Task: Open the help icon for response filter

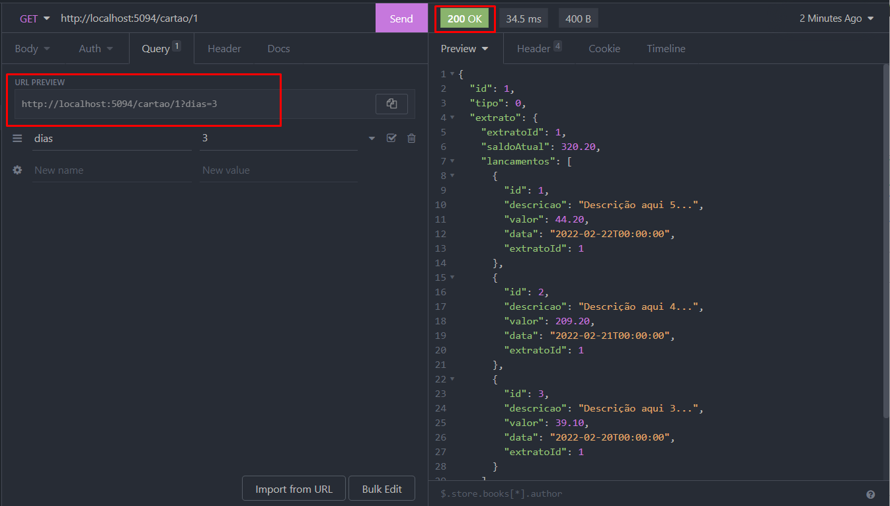Action: [x=870, y=494]
